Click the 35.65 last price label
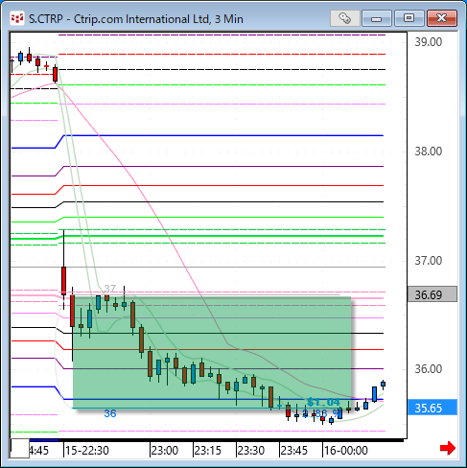Viewport: 467px width, 468px height. (x=432, y=408)
